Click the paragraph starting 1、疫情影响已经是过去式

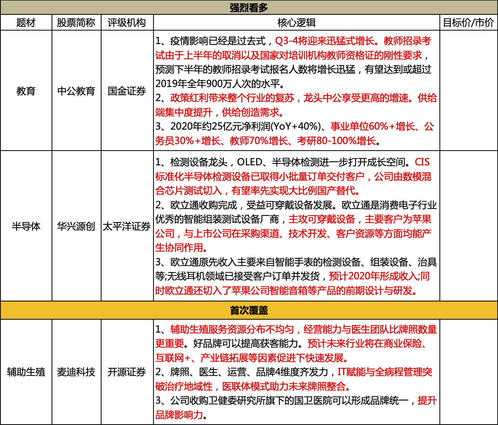pos(294,62)
